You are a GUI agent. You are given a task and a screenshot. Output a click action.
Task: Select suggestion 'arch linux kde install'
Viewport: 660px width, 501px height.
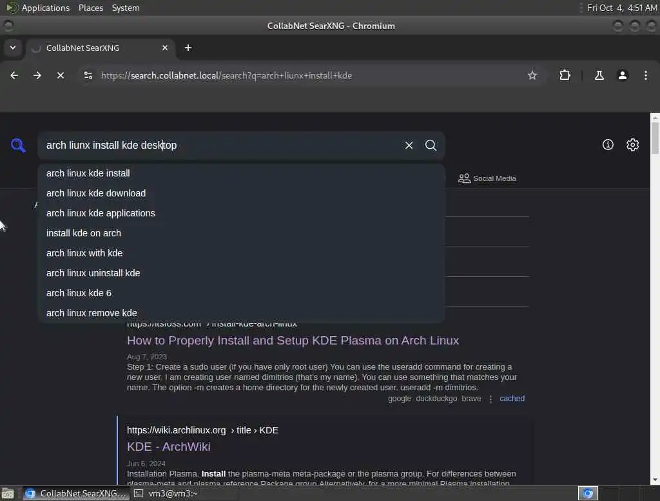point(241,173)
